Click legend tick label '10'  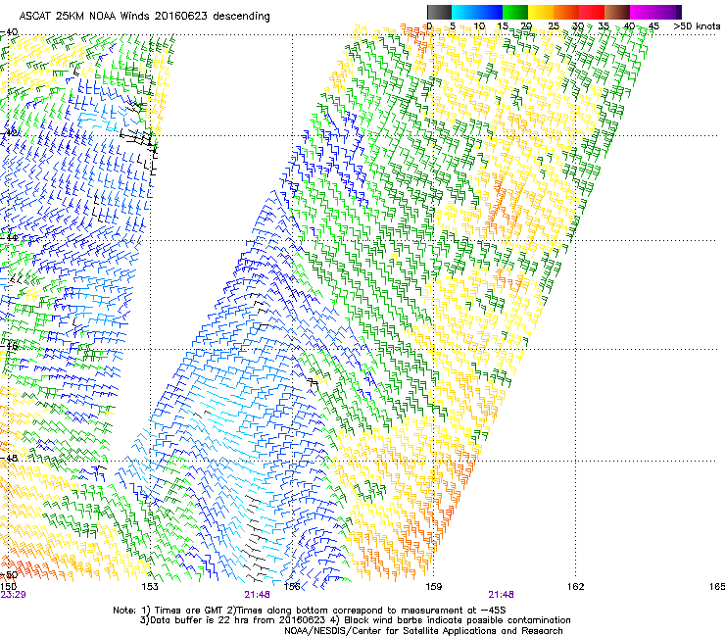tap(479, 26)
